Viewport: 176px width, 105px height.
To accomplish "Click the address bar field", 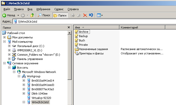I will click(x=94, y=22).
